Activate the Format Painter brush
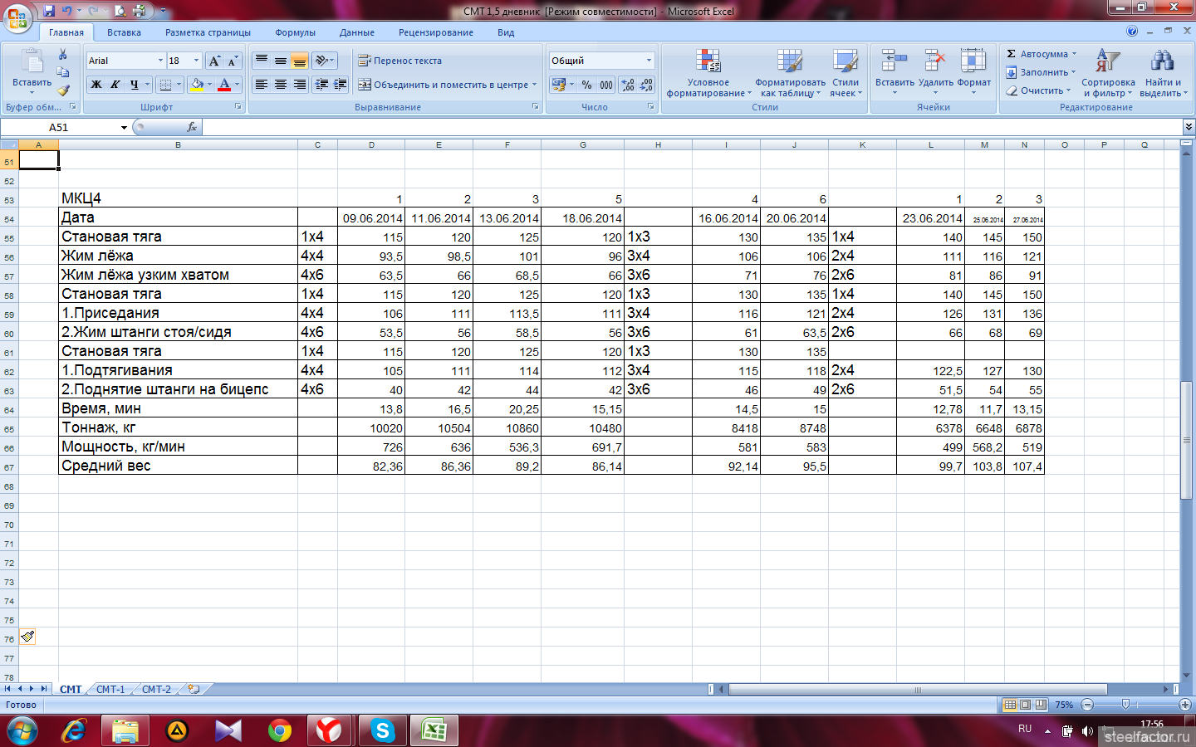The height and width of the screenshot is (747, 1196). click(x=63, y=90)
